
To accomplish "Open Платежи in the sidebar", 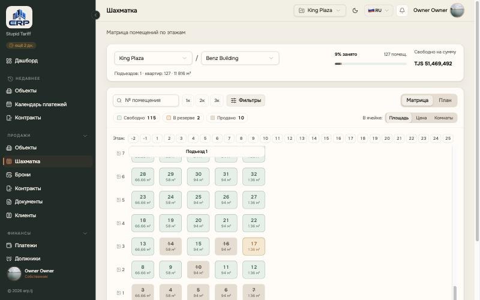I will [x=26, y=245].
